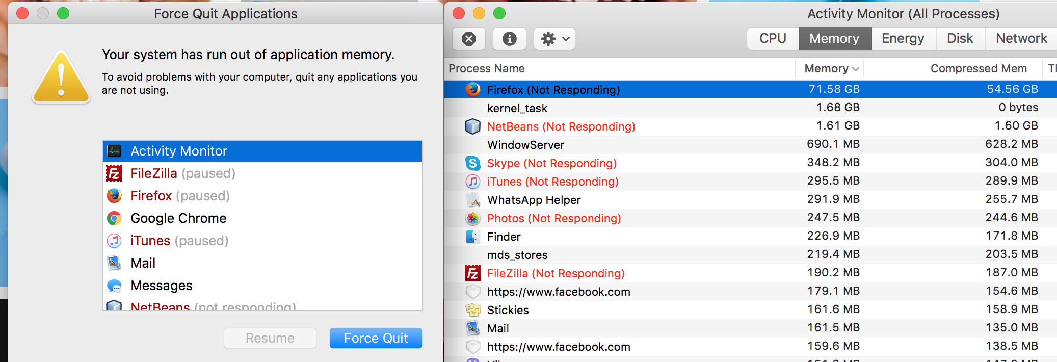This screenshot has width=1057, height=362.
Task: Click the Google Chrome icon in the Force Quit list
Action: [x=114, y=218]
